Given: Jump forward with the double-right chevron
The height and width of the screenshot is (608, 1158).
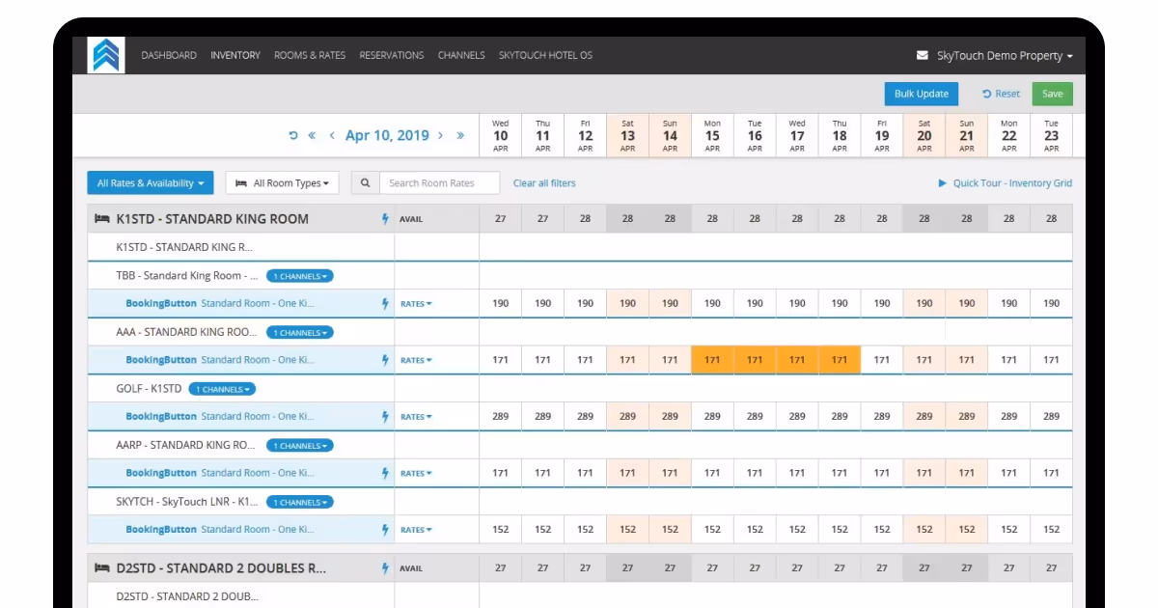Looking at the screenshot, I should [460, 136].
